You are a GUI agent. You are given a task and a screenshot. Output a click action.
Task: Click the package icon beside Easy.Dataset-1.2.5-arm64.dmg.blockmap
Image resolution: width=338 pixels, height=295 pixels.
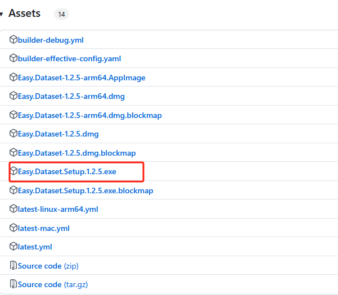13,115
